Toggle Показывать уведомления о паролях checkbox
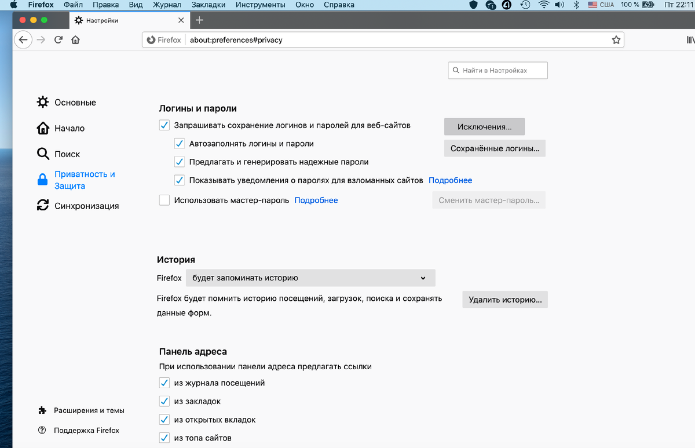This screenshot has height=448, width=695. (180, 180)
